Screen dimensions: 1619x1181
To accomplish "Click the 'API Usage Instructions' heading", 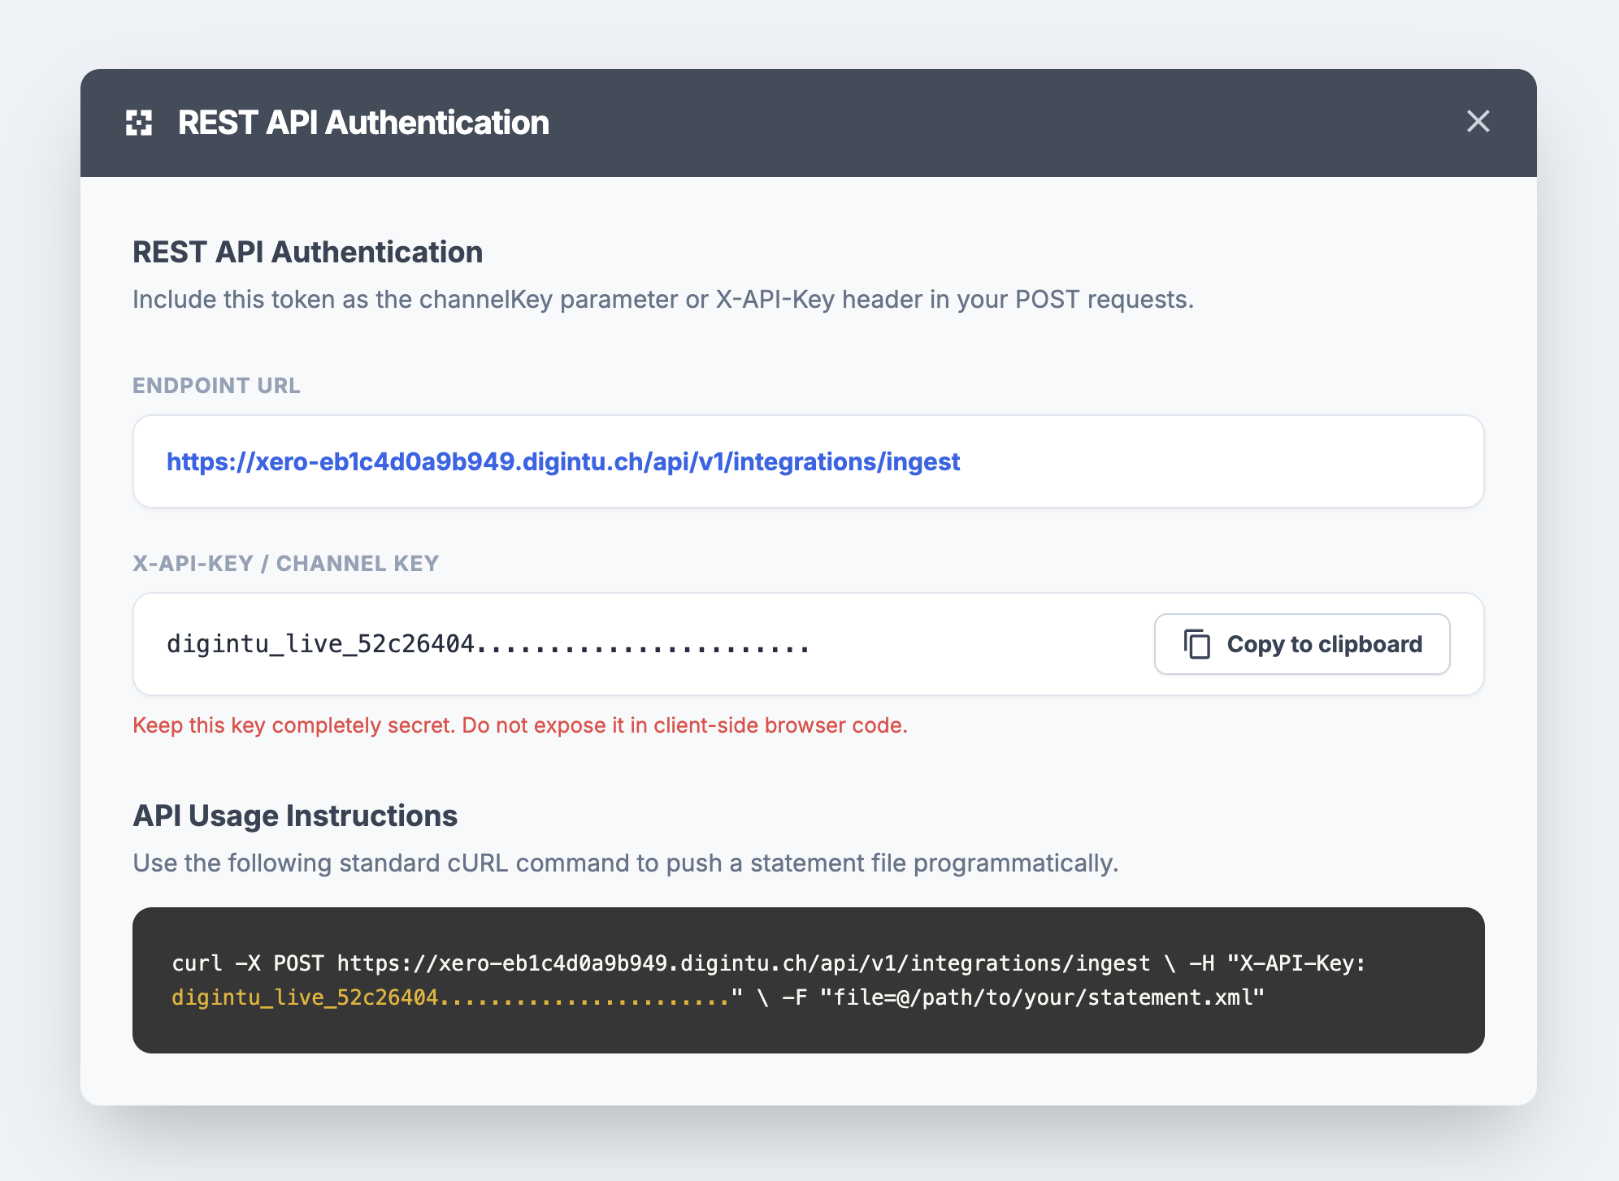I will click(x=295, y=816).
